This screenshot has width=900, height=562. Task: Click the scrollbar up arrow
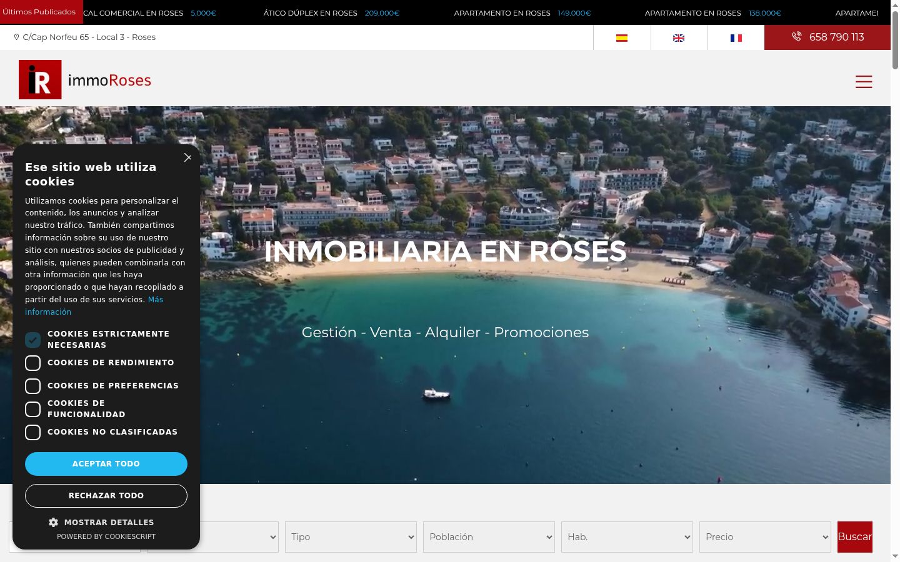(x=895, y=5)
